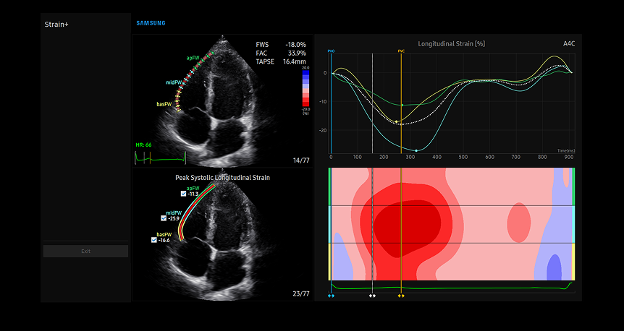Click the basFW label on upper echo image

point(164,105)
